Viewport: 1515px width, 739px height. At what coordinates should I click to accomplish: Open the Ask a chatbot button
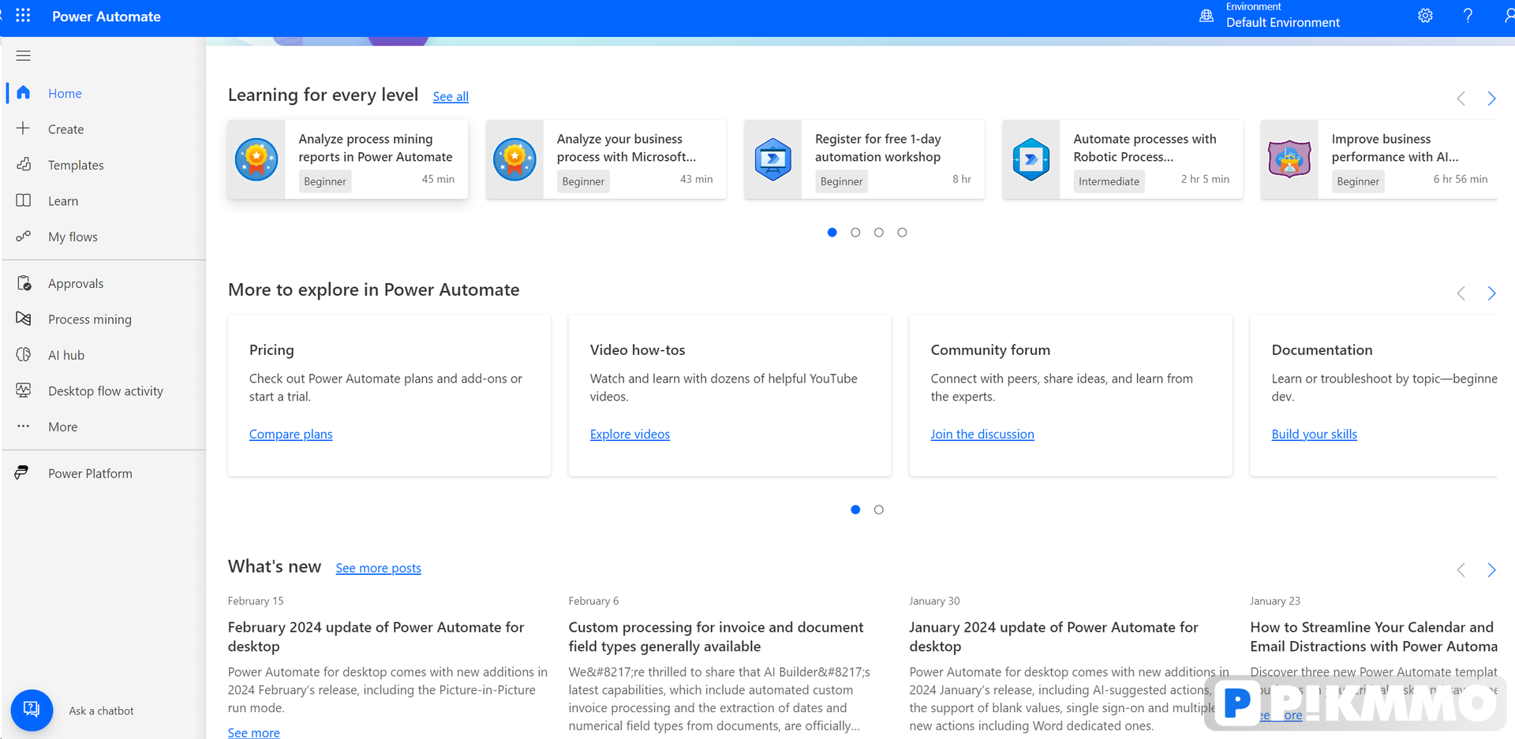(32, 710)
